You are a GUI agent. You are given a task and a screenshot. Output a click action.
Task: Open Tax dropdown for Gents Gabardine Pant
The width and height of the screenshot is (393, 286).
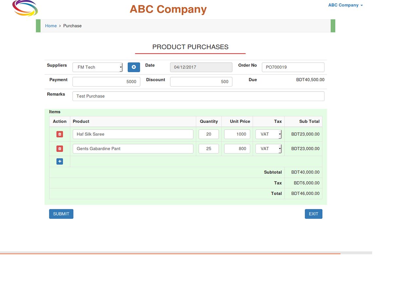pos(268,149)
